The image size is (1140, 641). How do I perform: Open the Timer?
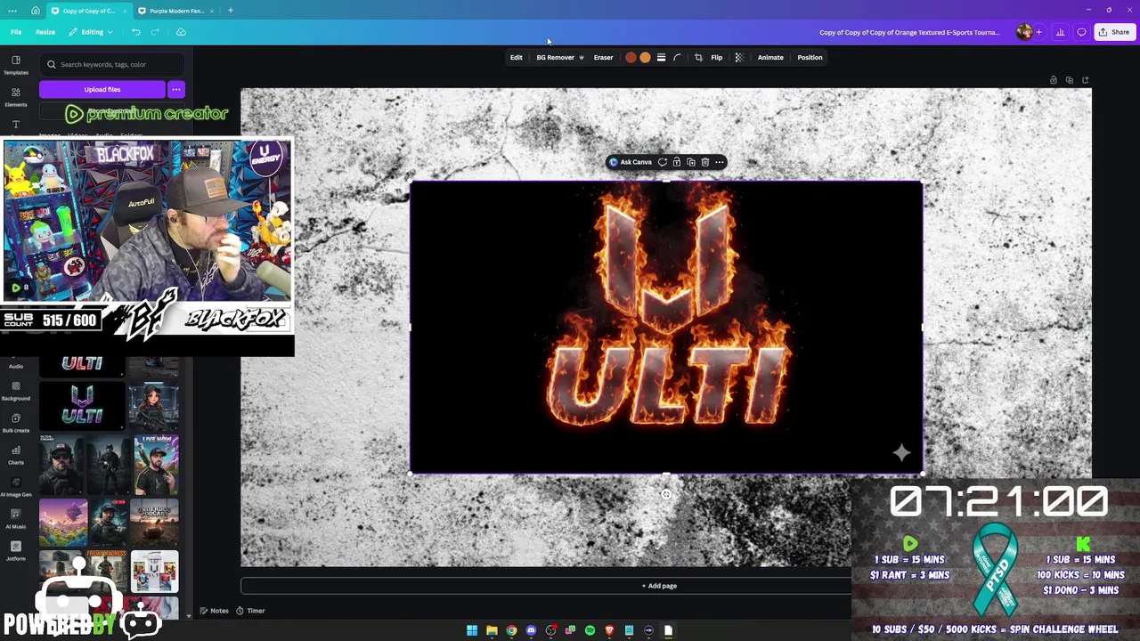[251, 611]
